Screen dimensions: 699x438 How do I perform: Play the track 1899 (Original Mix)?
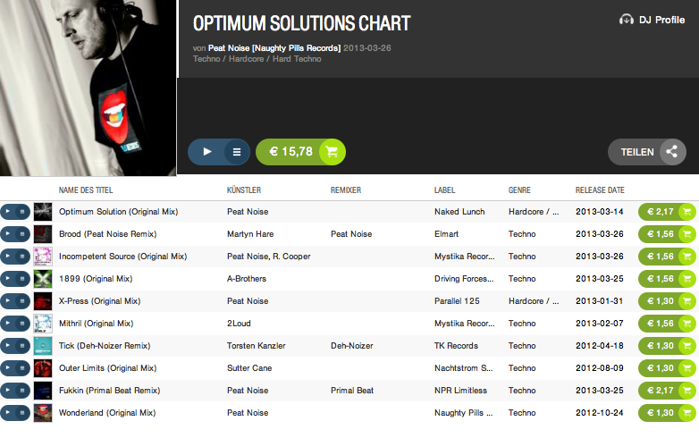(8, 279)
